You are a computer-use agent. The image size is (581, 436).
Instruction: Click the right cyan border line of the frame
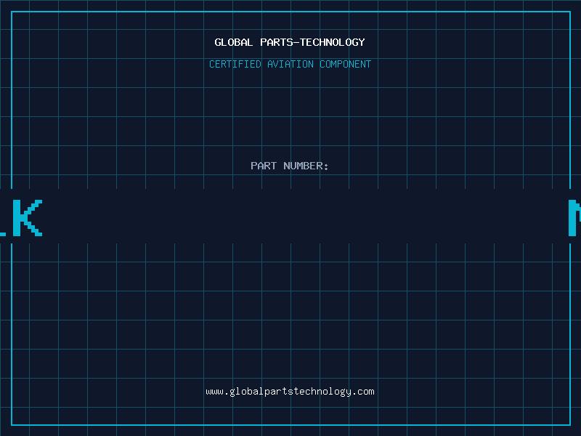[570, 100]
